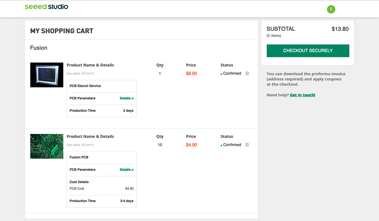Image resolution: width=379 pixels, height=221 pixels.
Task: Open the green circuit board product thumbnail
Action: click(46, 146)
